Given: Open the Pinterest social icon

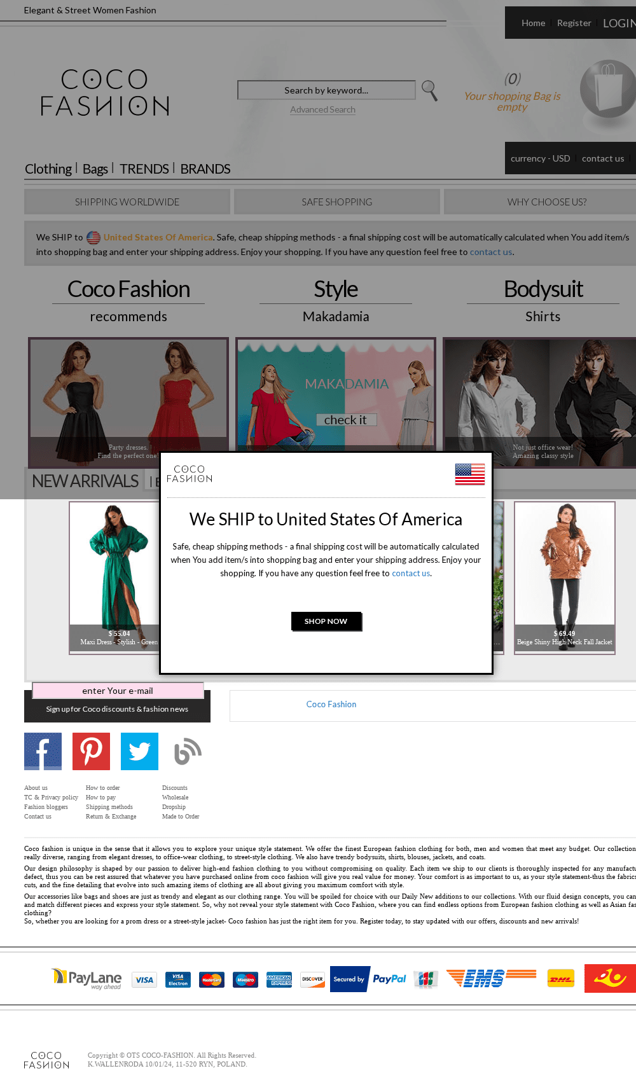Looking at the screenshot, I should coord(91,751).
